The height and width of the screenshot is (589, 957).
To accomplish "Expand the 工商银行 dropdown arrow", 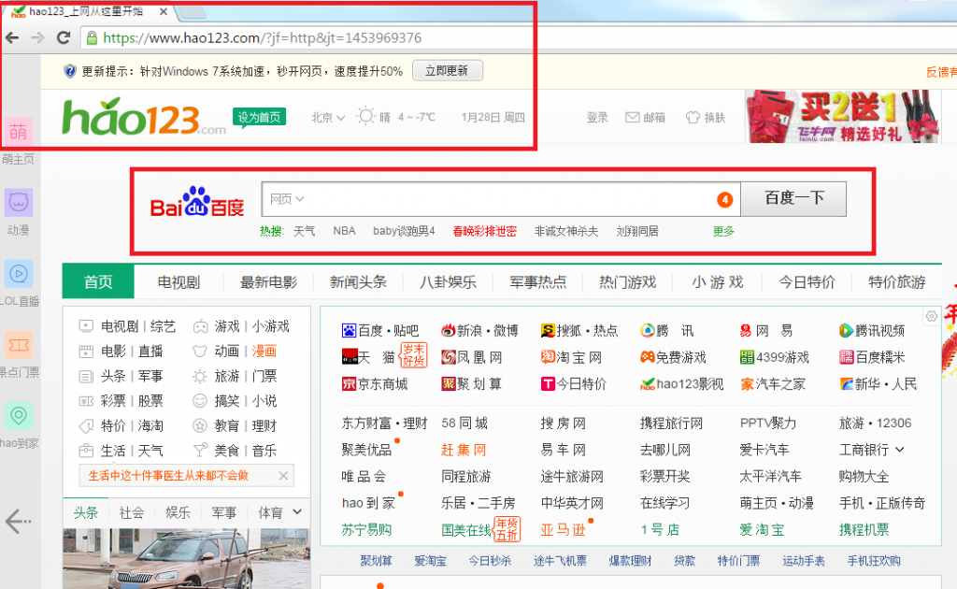I will click(x=900, y=450).
